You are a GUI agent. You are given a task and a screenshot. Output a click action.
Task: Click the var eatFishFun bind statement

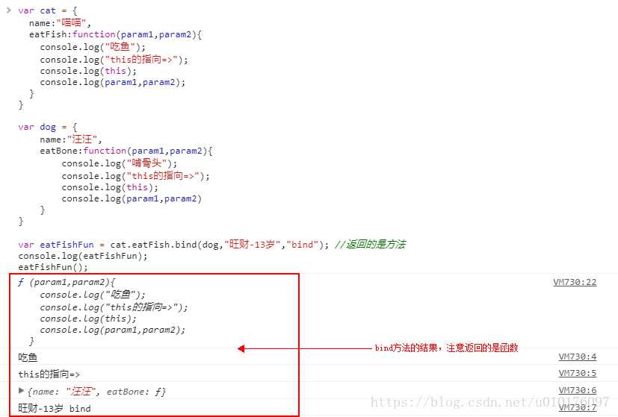tap(173, 245)
